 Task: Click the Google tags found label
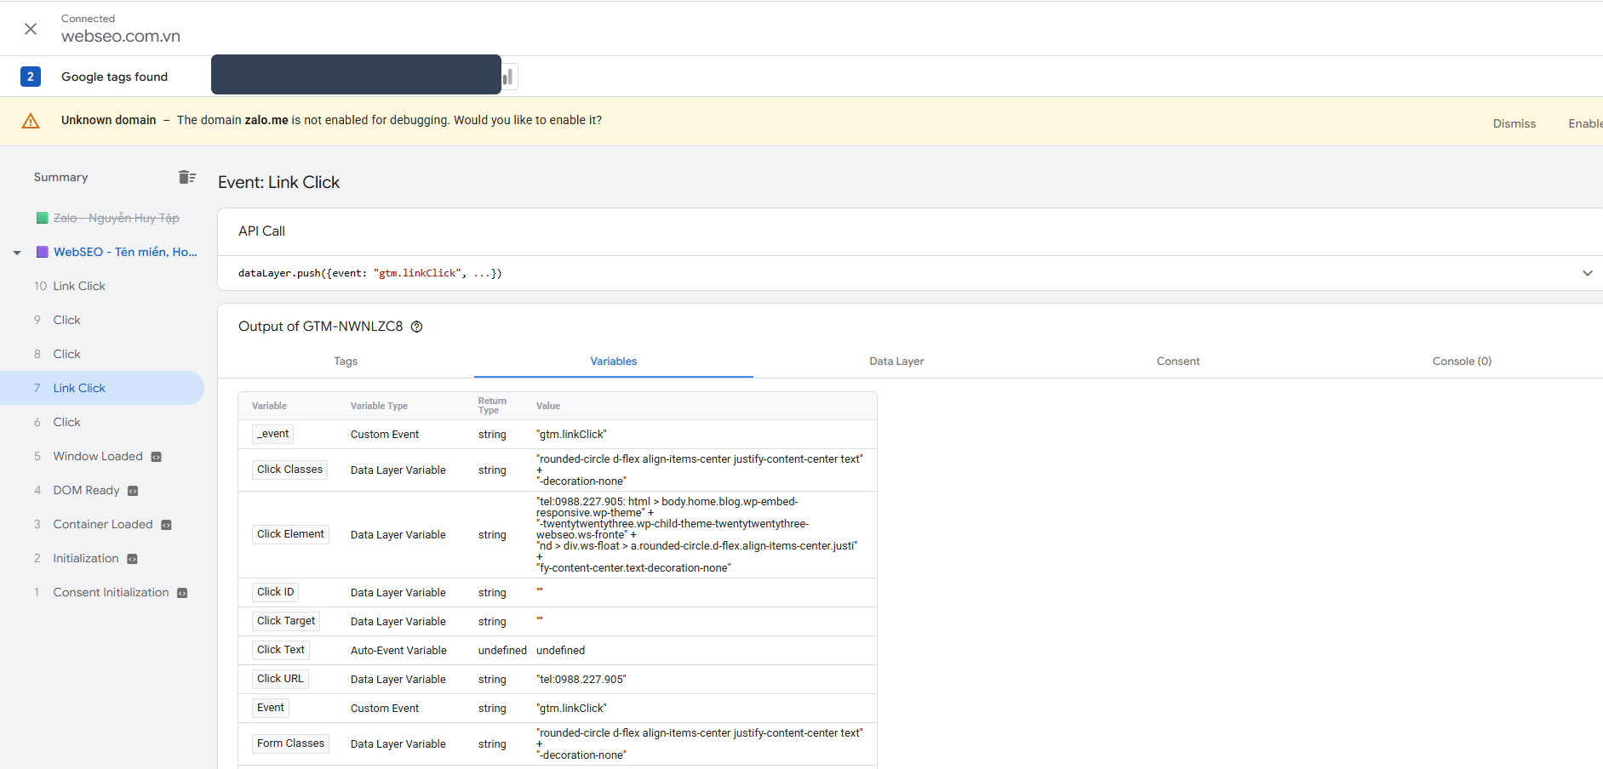pos(114,77)
